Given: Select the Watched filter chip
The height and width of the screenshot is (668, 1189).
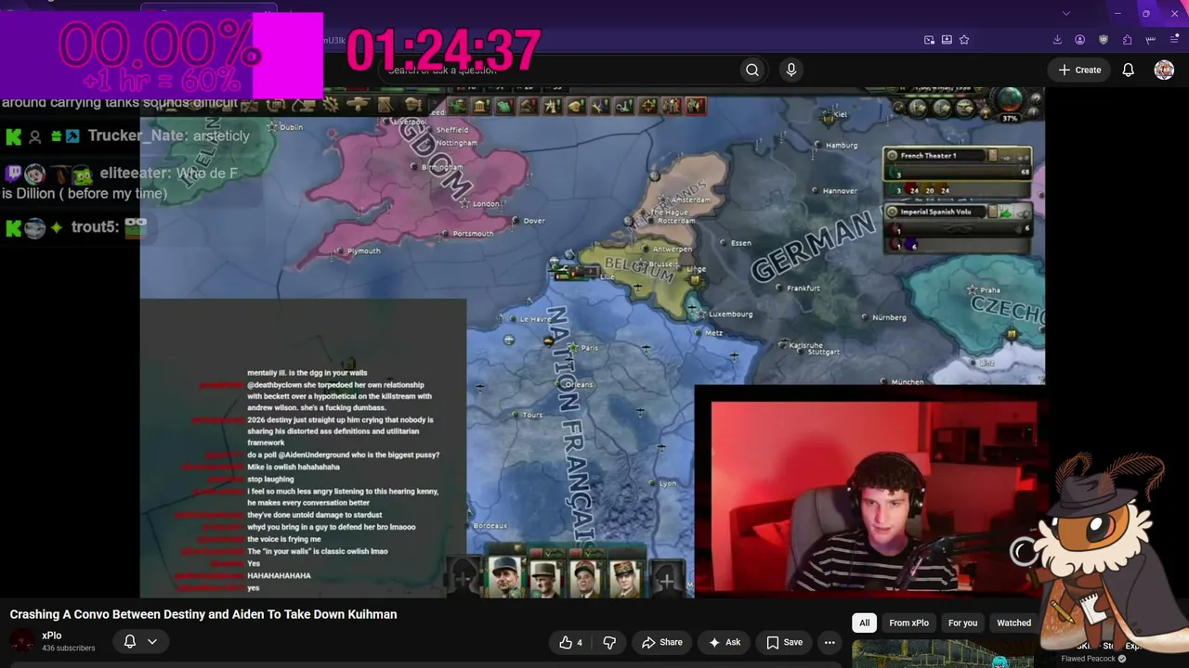Looking at the screenshot, I should [1013, 623].
